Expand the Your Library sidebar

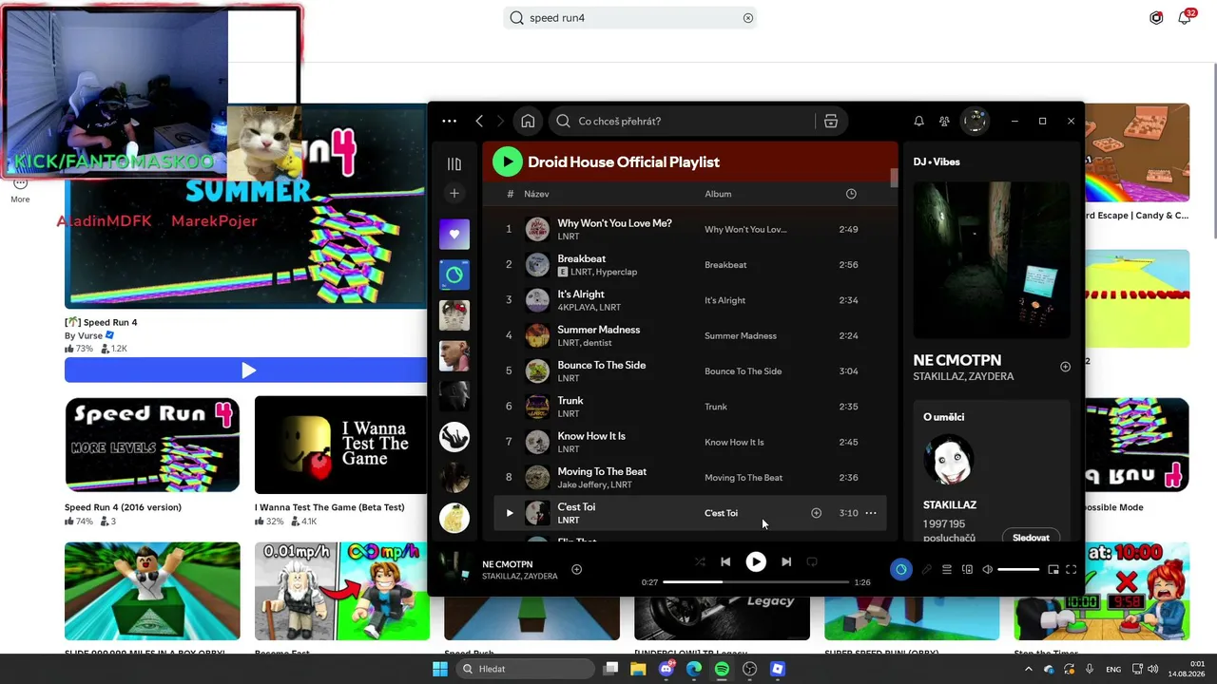pyautogui.click(x=454, y=163)
